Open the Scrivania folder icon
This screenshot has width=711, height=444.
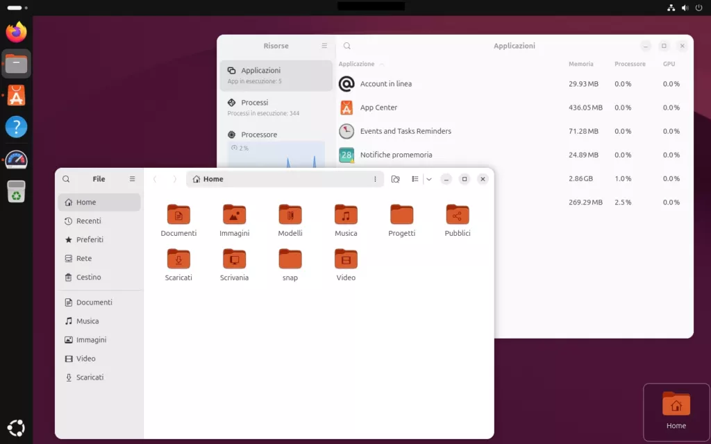[234, 259]
